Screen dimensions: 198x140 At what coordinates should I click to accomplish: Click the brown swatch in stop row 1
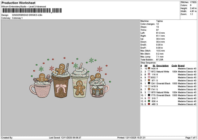[149, 68]
